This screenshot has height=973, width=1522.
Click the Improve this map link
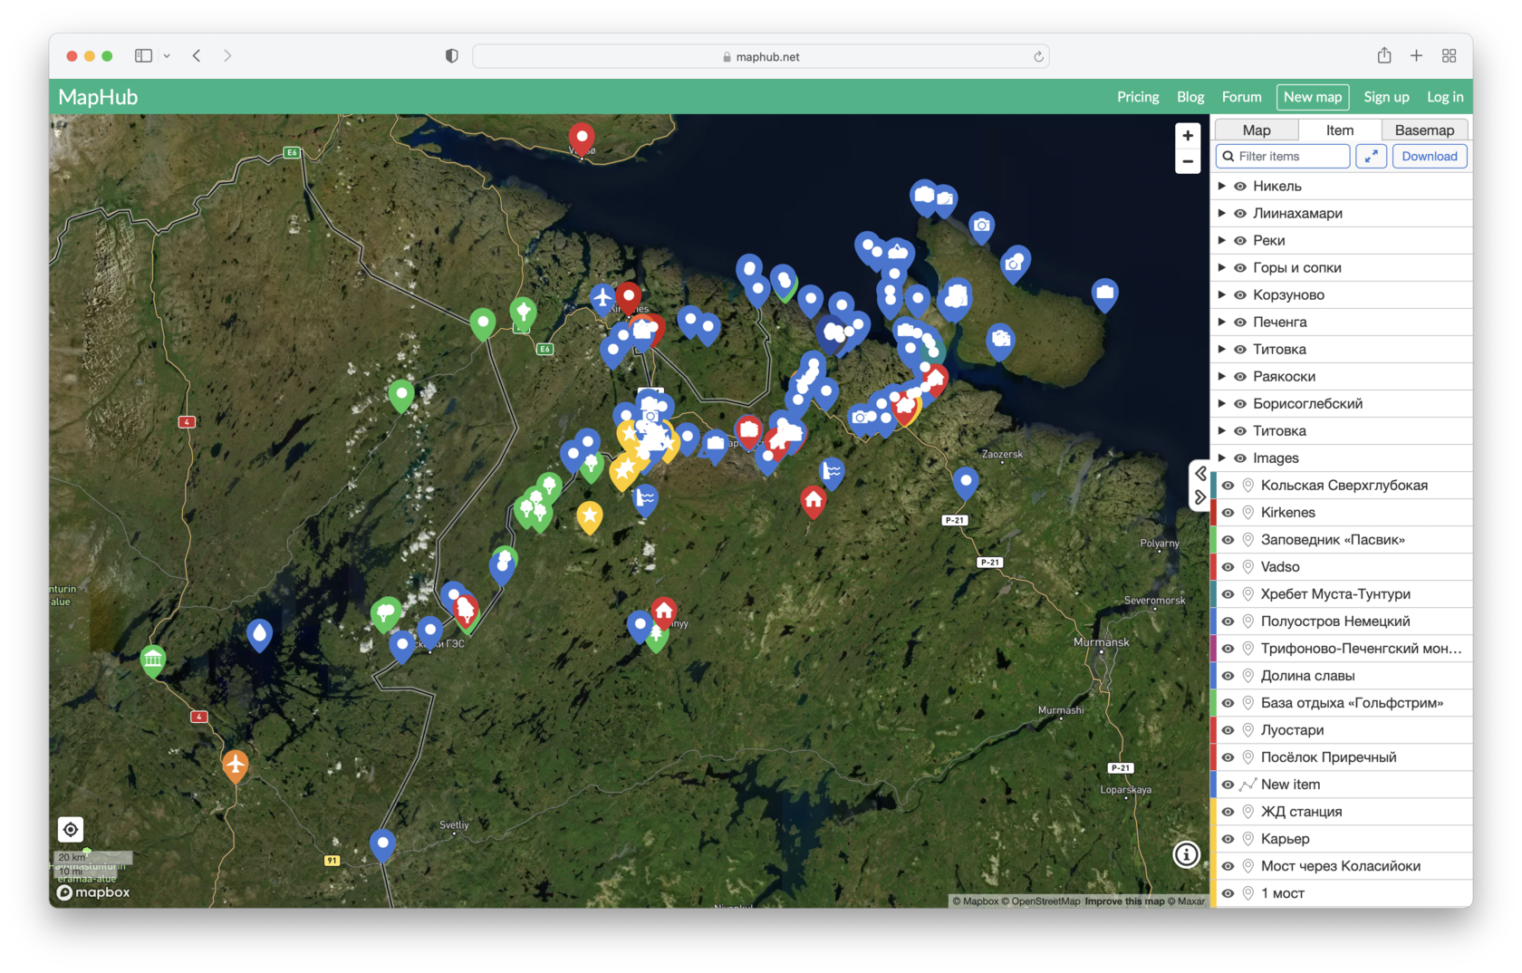[x=1124, y=901]
